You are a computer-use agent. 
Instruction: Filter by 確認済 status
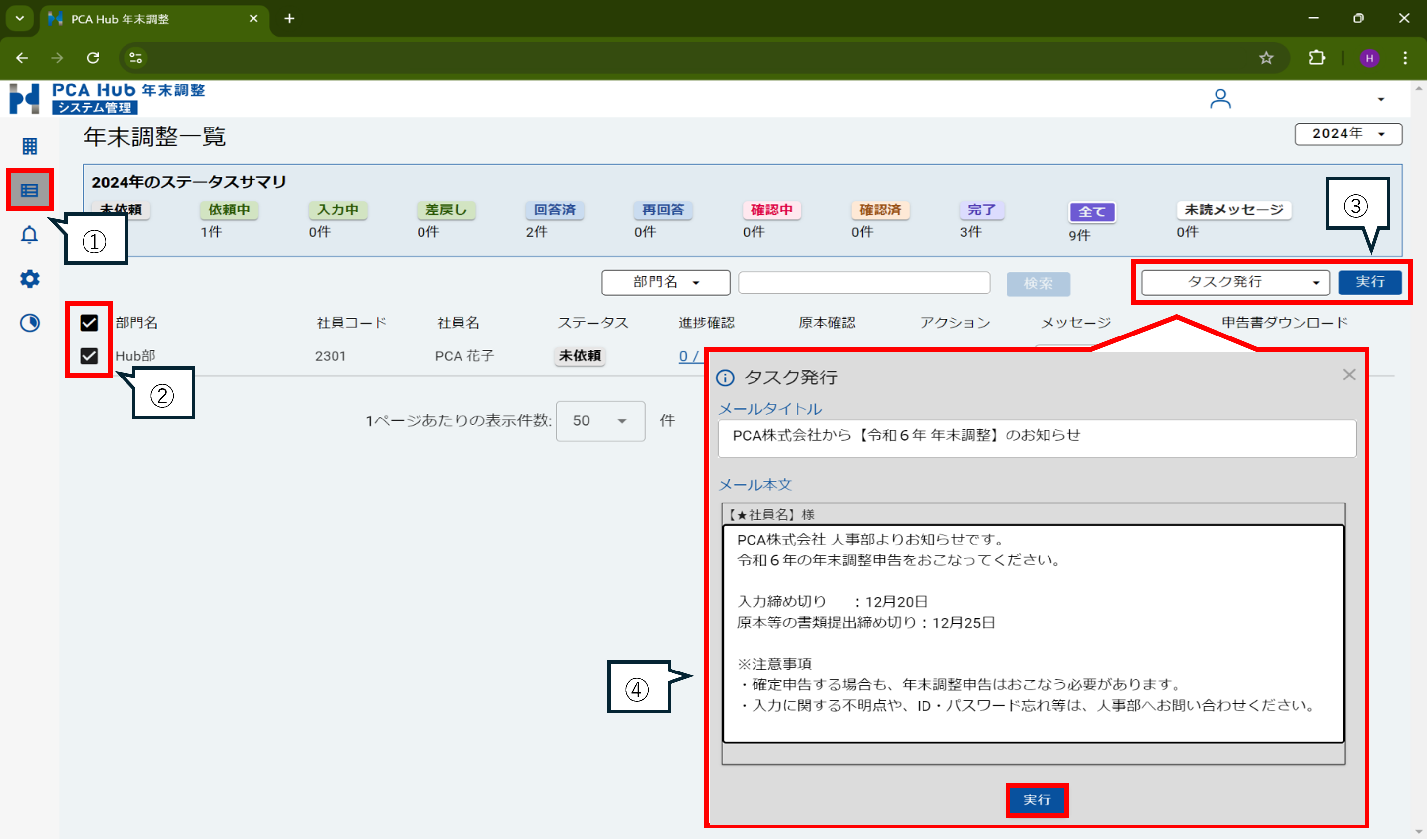pyautogui.click(x=881, y=210)
